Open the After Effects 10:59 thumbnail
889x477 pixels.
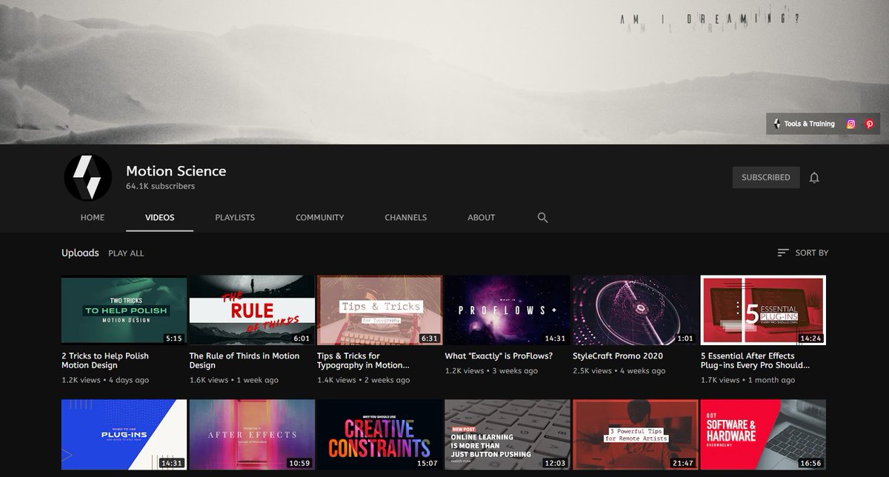tap(252, 435)
